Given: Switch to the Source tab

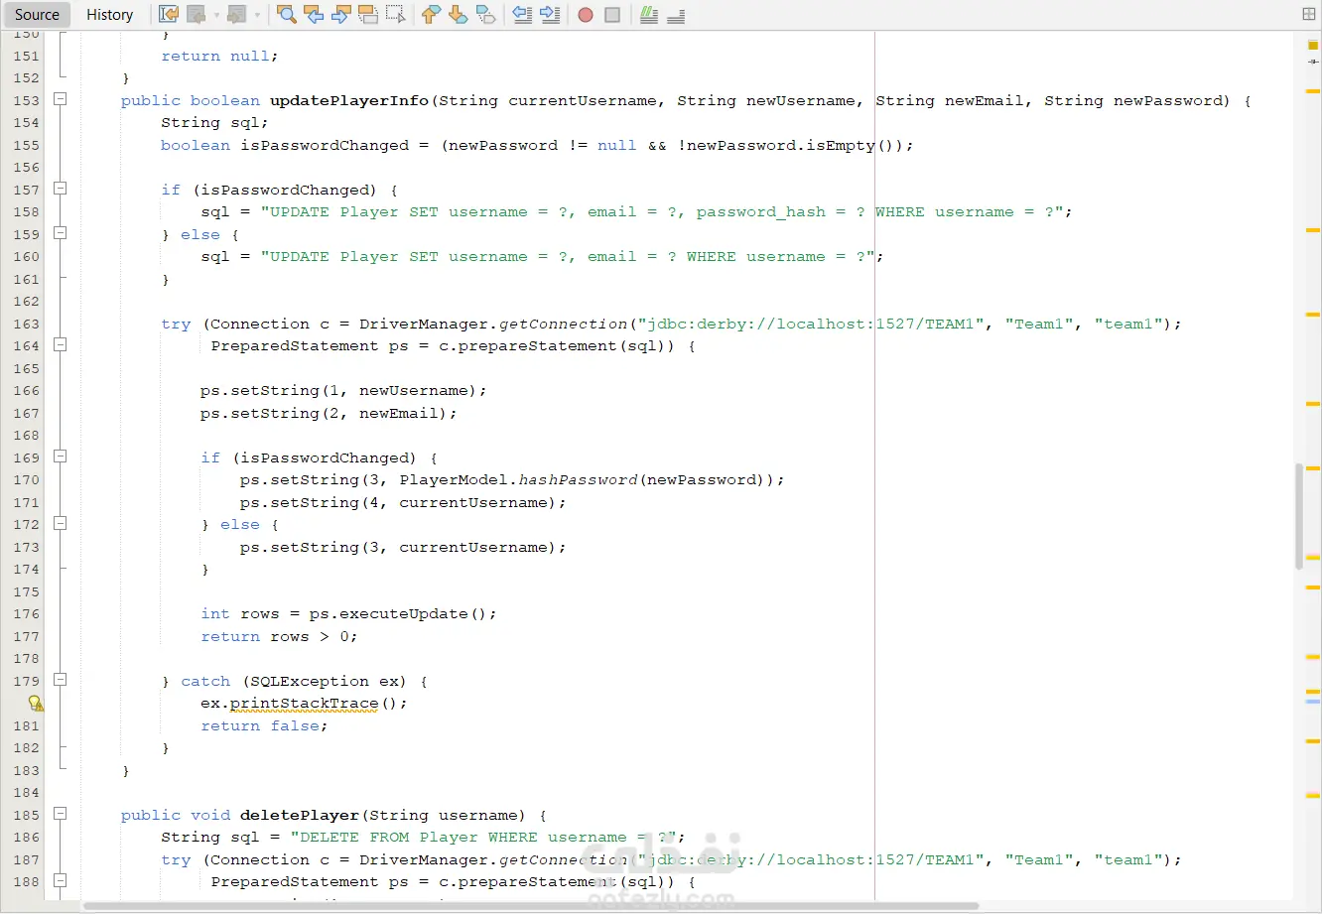Looking at the screenshot, I should [x=37, y=15].
